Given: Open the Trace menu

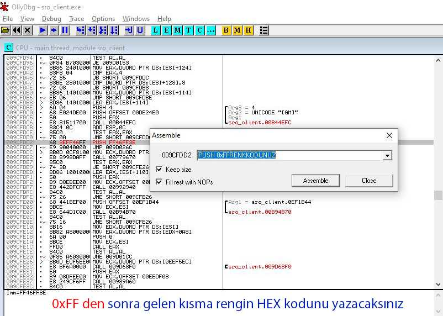Looking at the screenshot, I should (77, 19).
